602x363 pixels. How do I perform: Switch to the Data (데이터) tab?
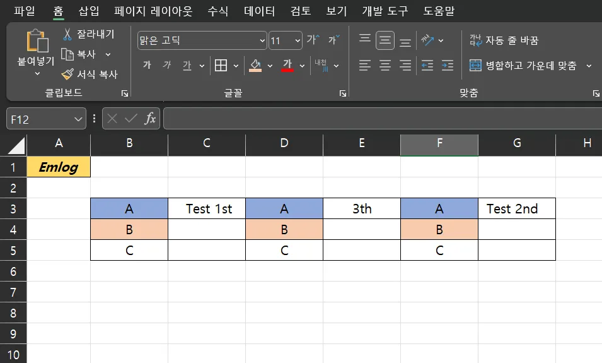tap(260, 11)
